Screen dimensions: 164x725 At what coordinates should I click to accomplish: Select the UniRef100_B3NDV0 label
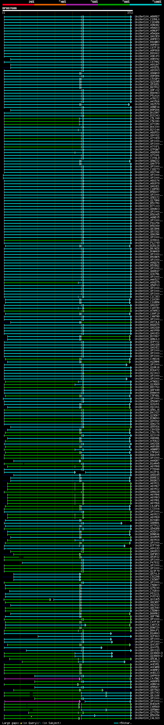(x=147, y=418)
